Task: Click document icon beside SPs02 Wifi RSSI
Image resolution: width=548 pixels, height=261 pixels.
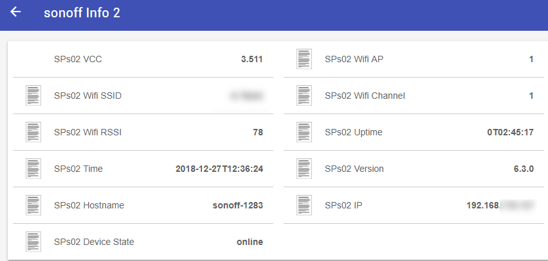Action: tap(33, 132)
